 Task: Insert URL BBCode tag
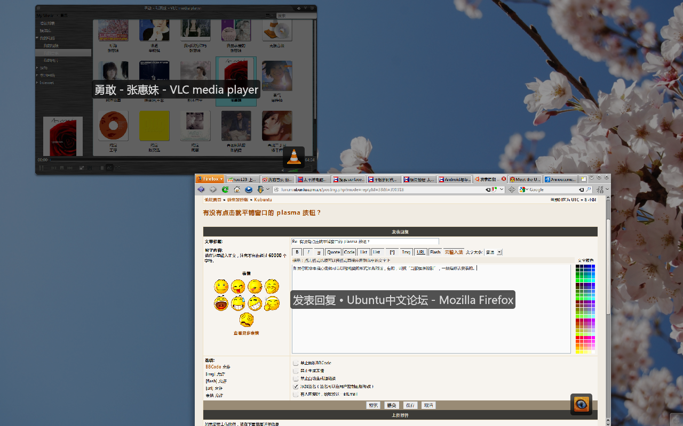click(421, 252)
